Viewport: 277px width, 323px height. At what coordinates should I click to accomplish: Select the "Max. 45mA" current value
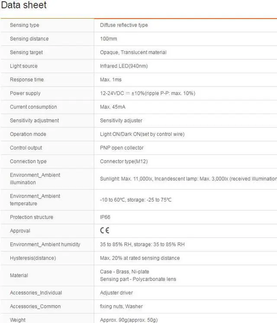113,107
